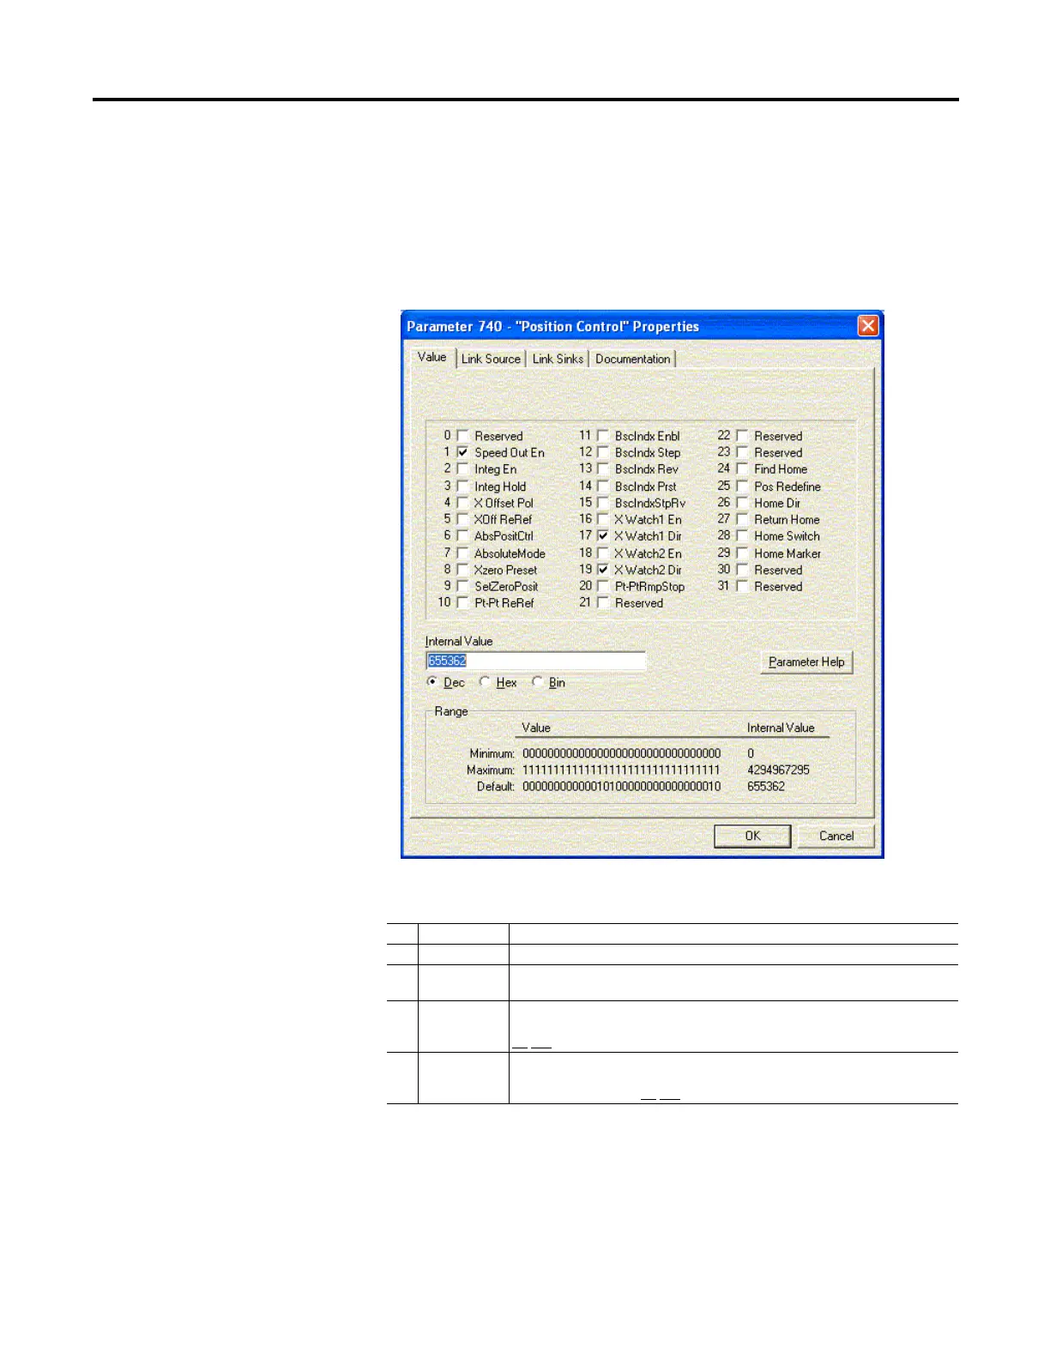Uncheck bit 19 X Watch2 Dir

603,570
